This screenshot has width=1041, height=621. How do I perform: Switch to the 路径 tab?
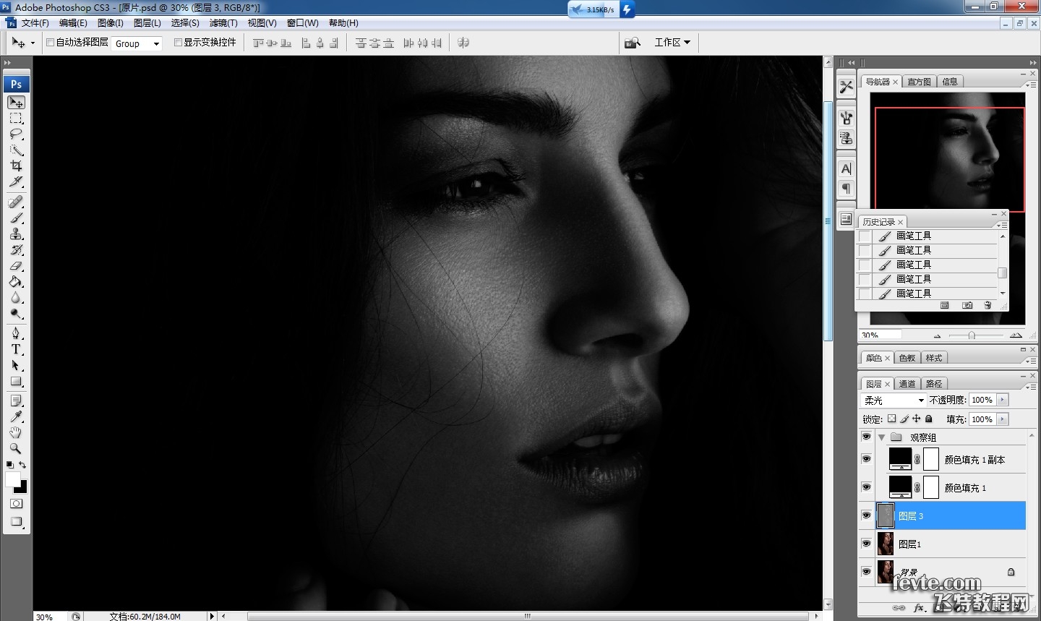(933, 384)
